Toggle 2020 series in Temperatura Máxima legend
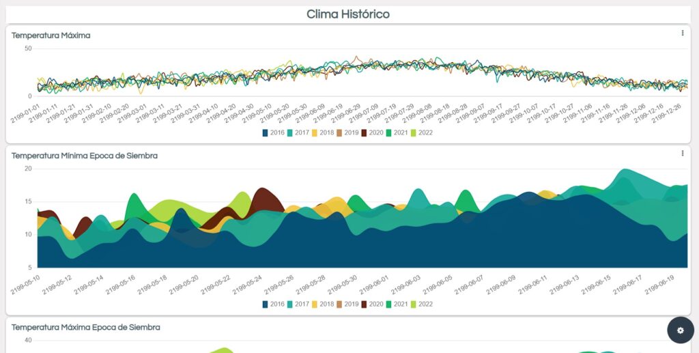Viewport: 699px width, 353px height. pos(373,132)
